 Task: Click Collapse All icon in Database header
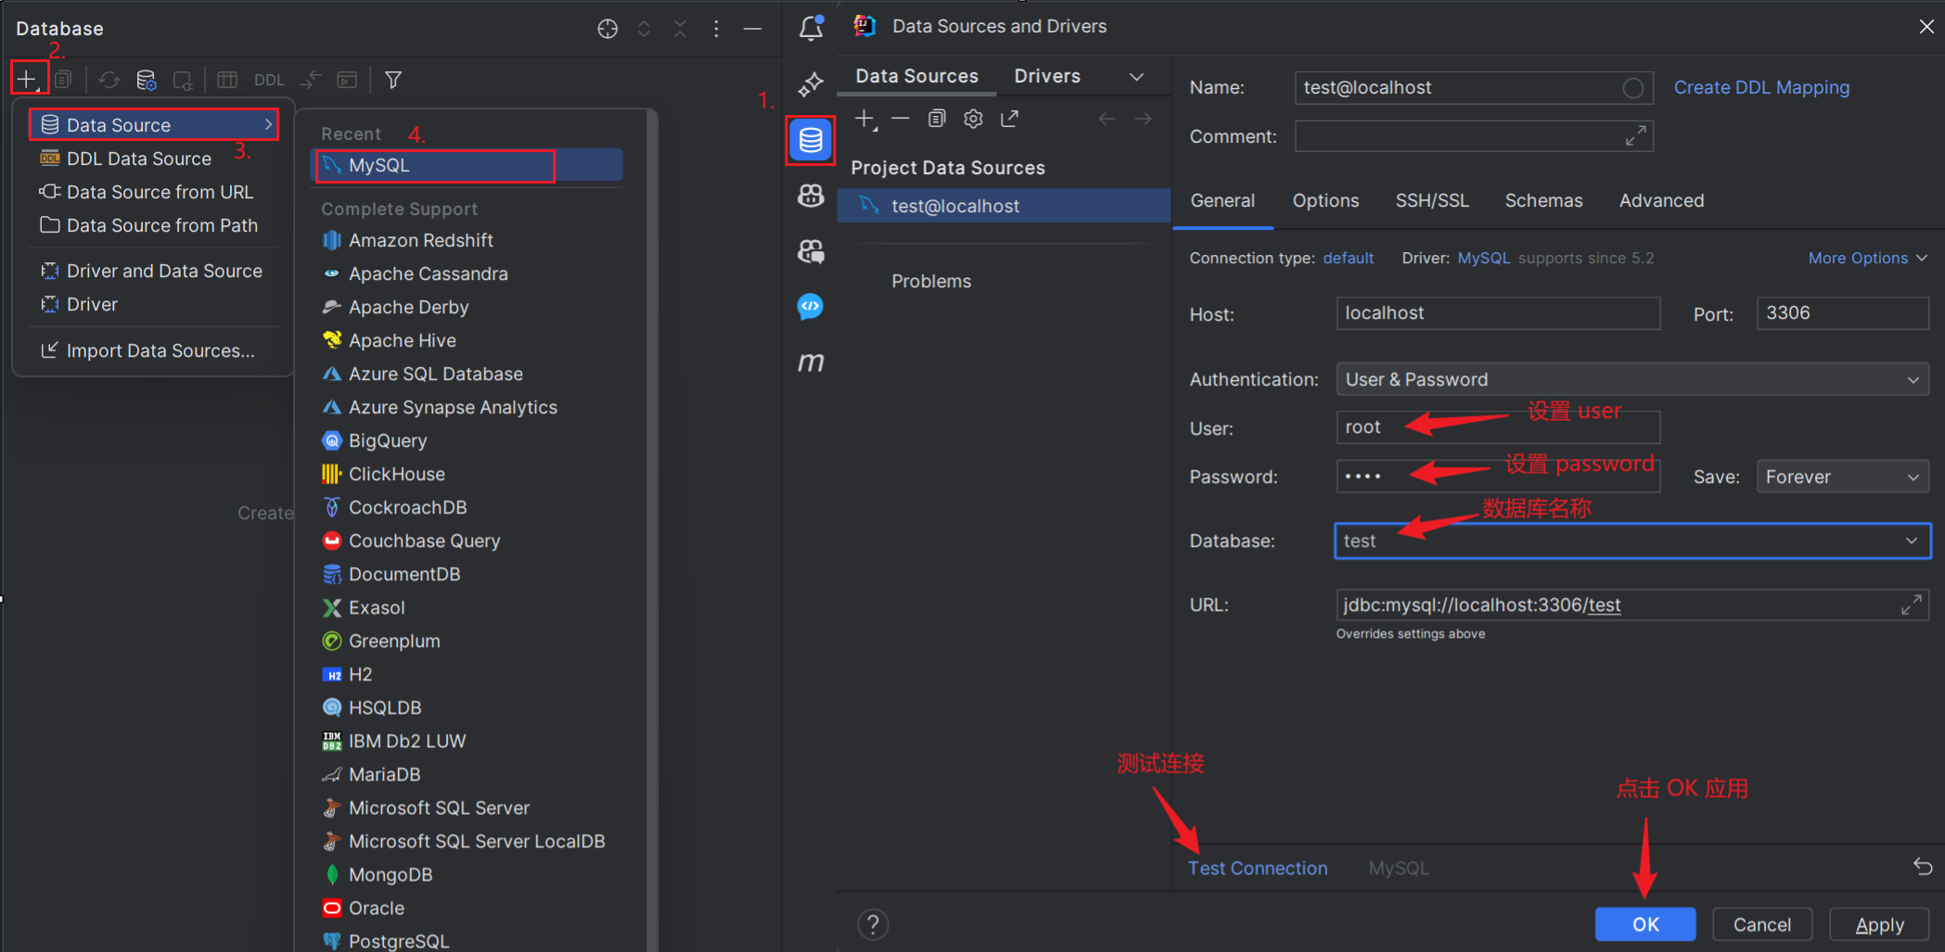pyautogui.click(x=680, y=29)
